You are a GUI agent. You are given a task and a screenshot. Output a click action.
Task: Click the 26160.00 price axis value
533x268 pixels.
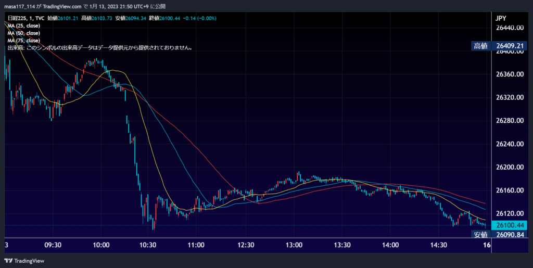510,190
